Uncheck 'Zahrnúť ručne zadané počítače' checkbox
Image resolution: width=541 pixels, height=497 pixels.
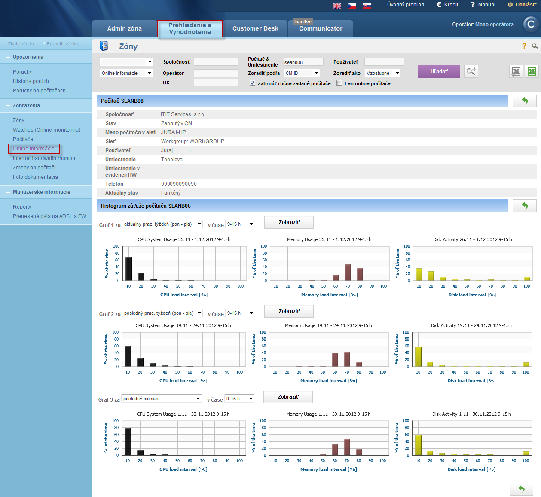[253, 83]
